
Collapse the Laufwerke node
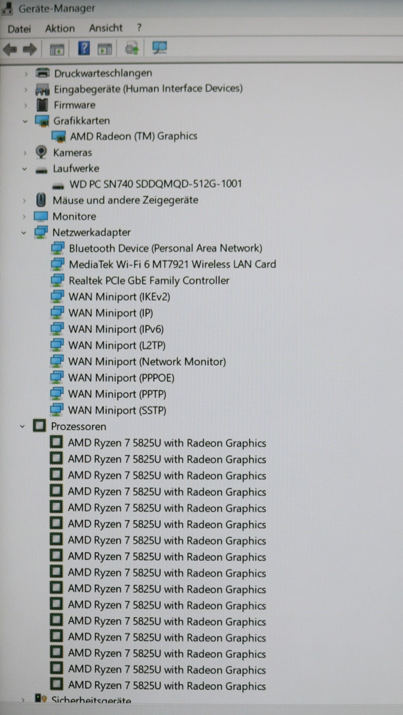coord(24,169)
